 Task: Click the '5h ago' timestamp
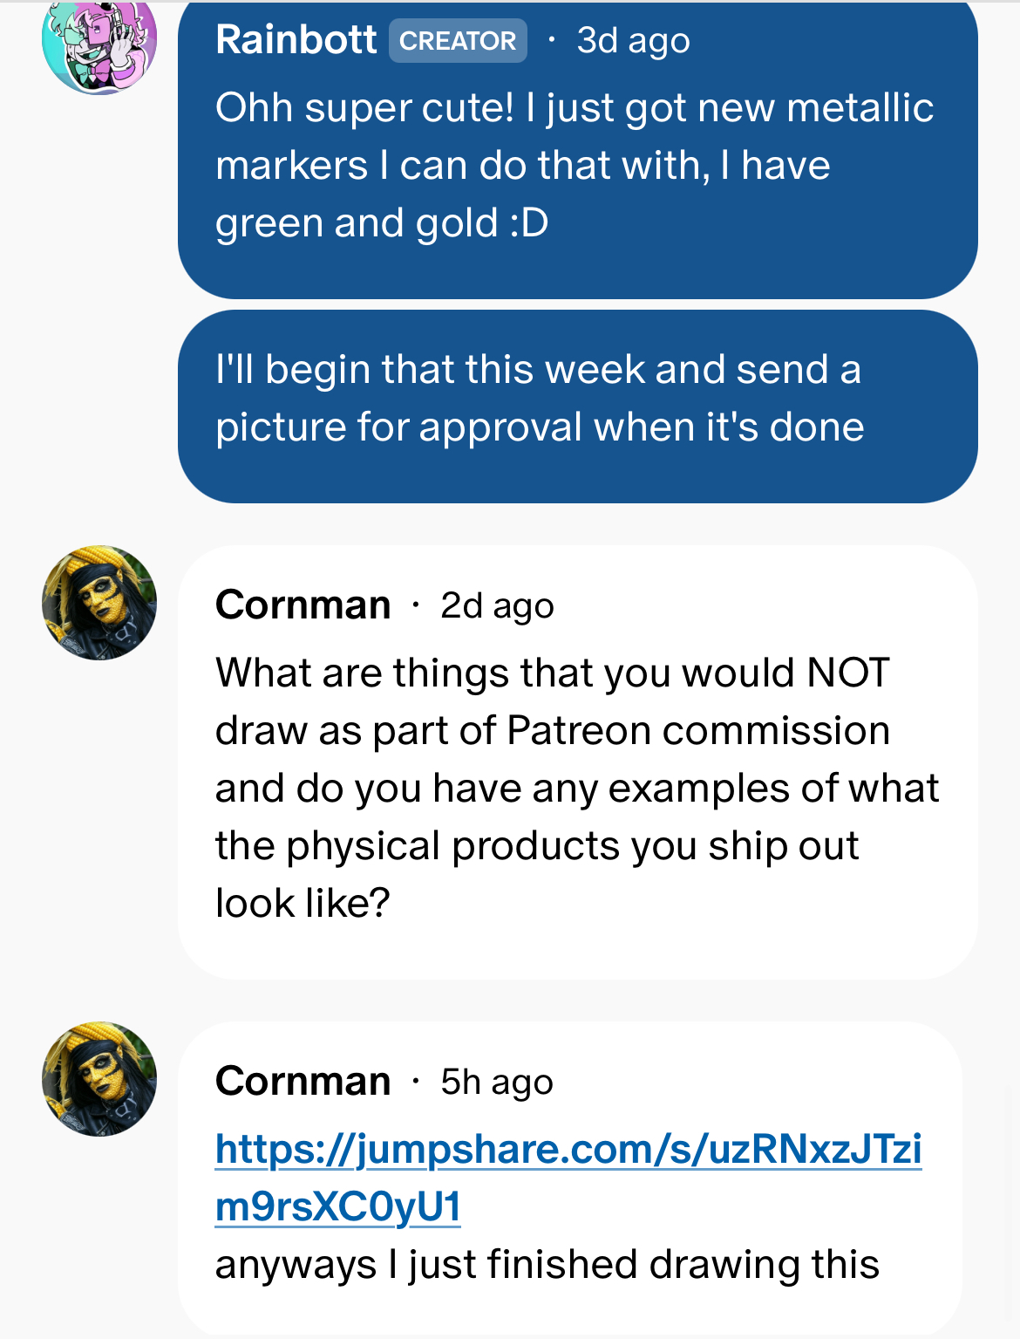tap(497, 1082)
